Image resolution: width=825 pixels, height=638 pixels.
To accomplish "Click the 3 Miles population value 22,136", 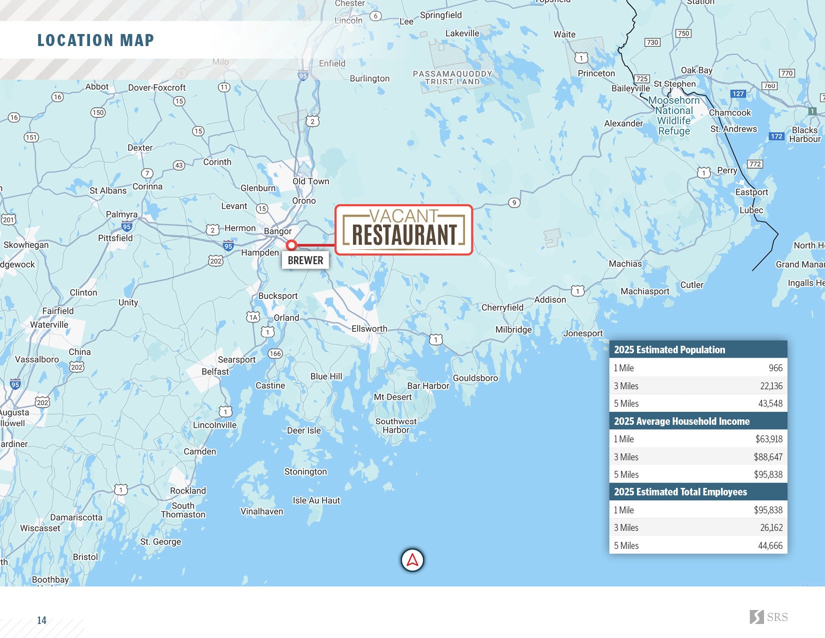I will pos(771,386).
